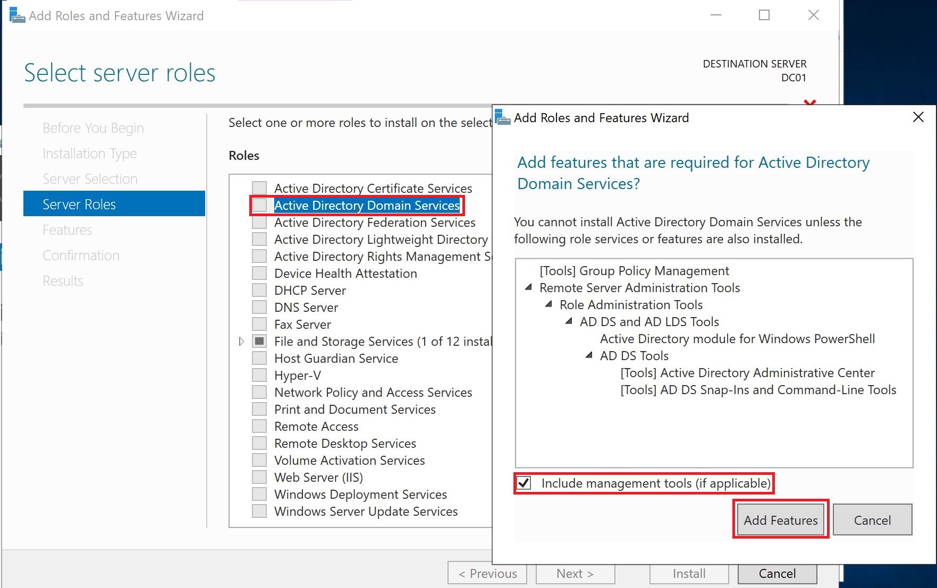Uncheck Include management tools (if applicable)
937x588 pixels.
point(525,483)
